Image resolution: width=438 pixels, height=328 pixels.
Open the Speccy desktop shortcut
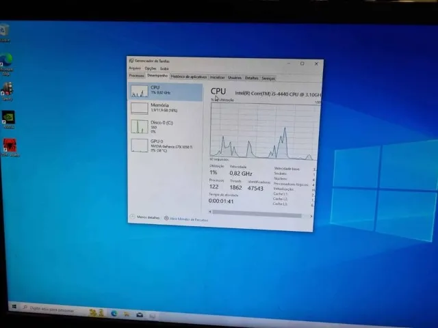pos(7,91)
